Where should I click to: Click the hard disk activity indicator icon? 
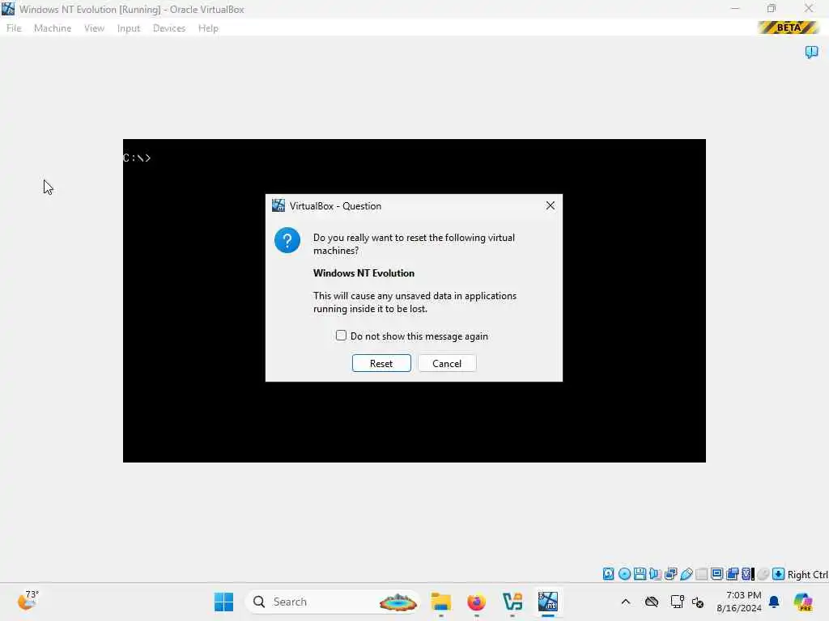point(609,574)
